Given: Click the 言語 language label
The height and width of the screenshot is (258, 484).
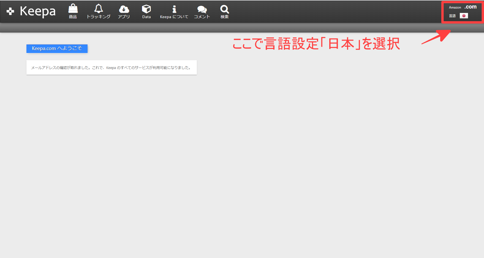Looking at the screenshot, I should click(452, 16).
